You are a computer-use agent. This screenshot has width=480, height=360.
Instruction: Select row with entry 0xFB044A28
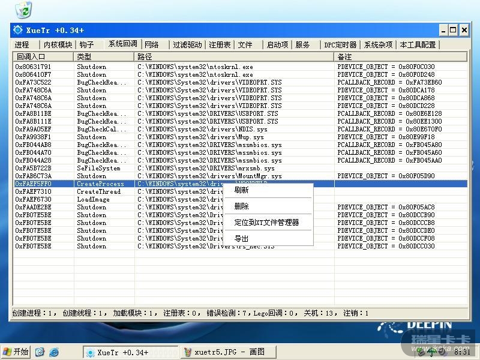(241, 160)
